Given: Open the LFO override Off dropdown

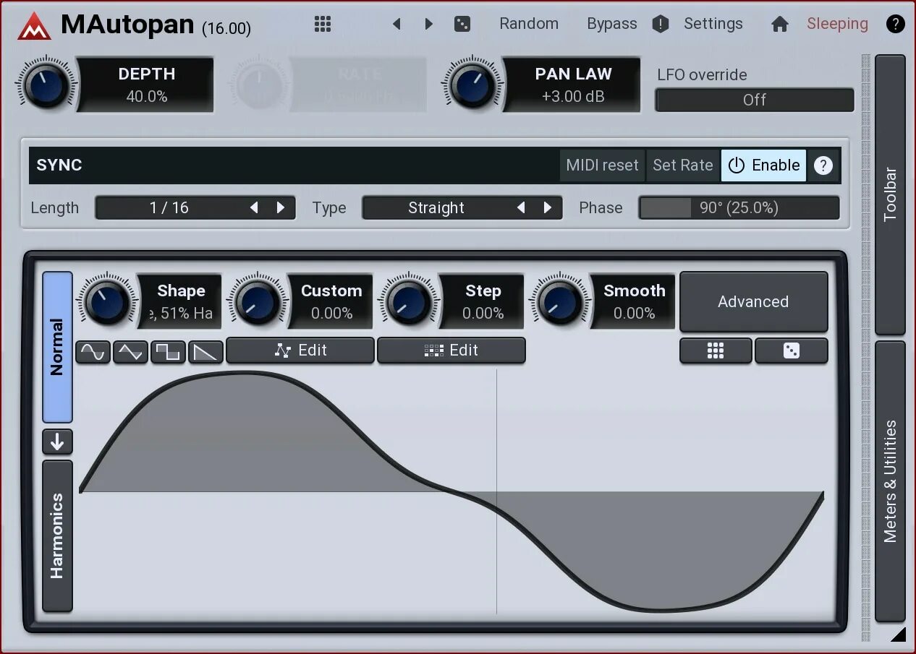Looking at the screenshot, I should click(754, 100).
